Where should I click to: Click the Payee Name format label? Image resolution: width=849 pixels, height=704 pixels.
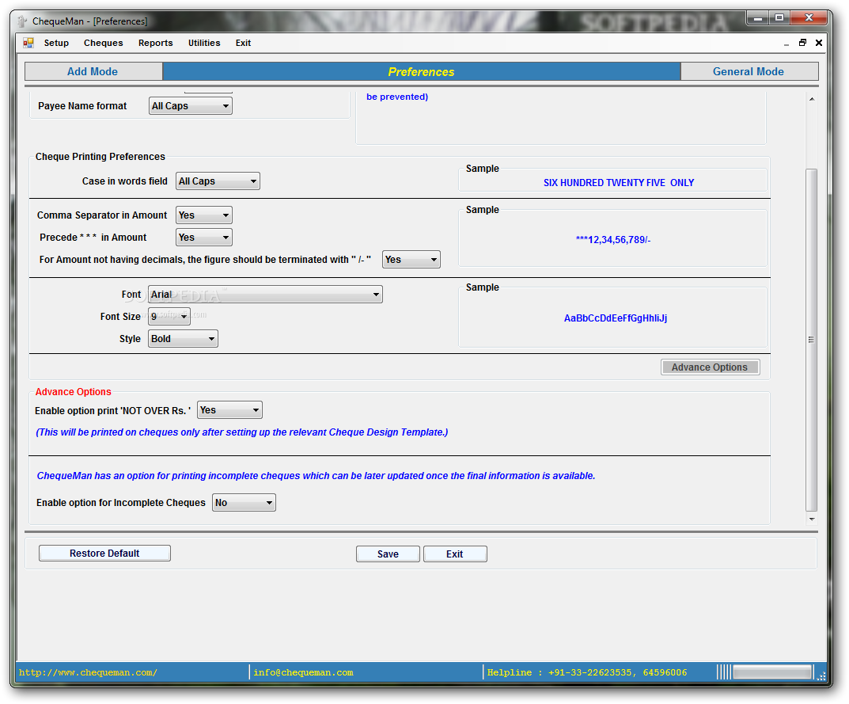pyautogui.click(x=82, y=106)
